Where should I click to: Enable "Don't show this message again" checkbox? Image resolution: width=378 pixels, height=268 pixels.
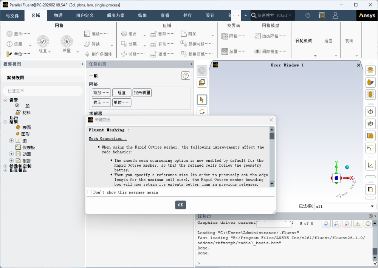[90, 192]
